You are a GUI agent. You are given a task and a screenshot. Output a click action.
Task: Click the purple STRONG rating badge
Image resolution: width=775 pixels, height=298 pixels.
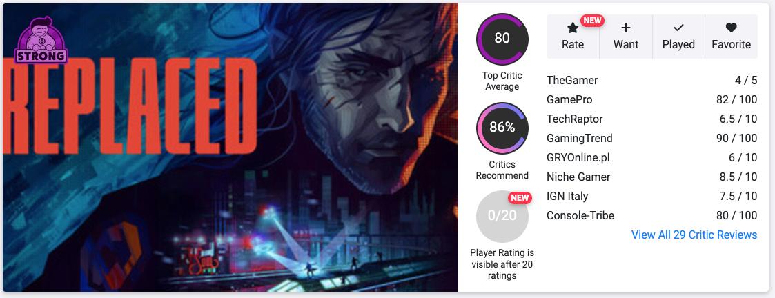pos(41,41)
